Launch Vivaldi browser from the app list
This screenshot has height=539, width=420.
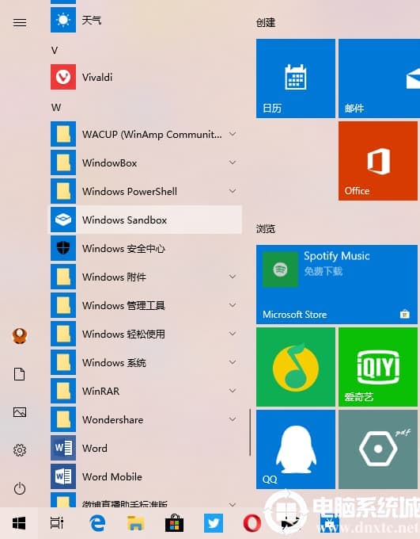[146, 77]
